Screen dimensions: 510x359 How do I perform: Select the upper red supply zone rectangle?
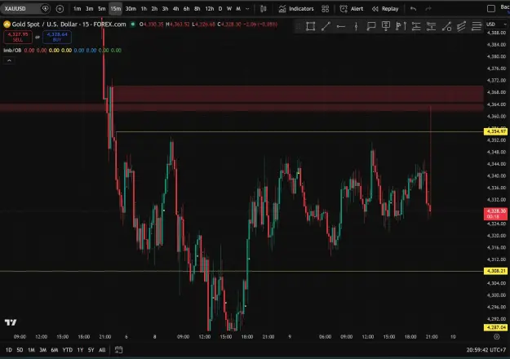tap(298, 94)
